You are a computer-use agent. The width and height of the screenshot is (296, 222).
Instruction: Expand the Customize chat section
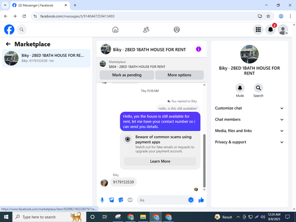tap(249, 108)
